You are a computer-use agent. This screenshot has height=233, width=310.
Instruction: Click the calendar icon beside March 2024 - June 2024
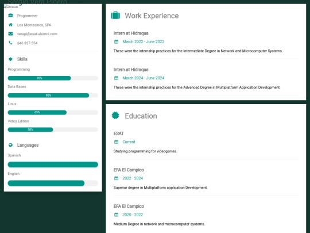[x=116, y=78]
